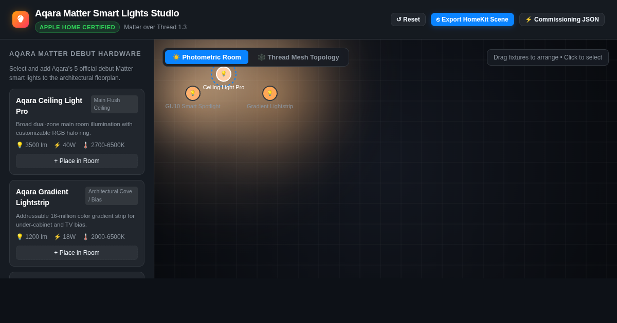Click the Main Flush Ceiling tag
The image size is (617, 323).
[x=114, y=104]
